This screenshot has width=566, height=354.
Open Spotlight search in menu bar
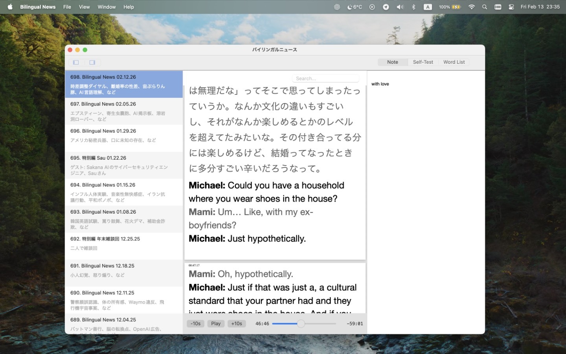(485, 7)
